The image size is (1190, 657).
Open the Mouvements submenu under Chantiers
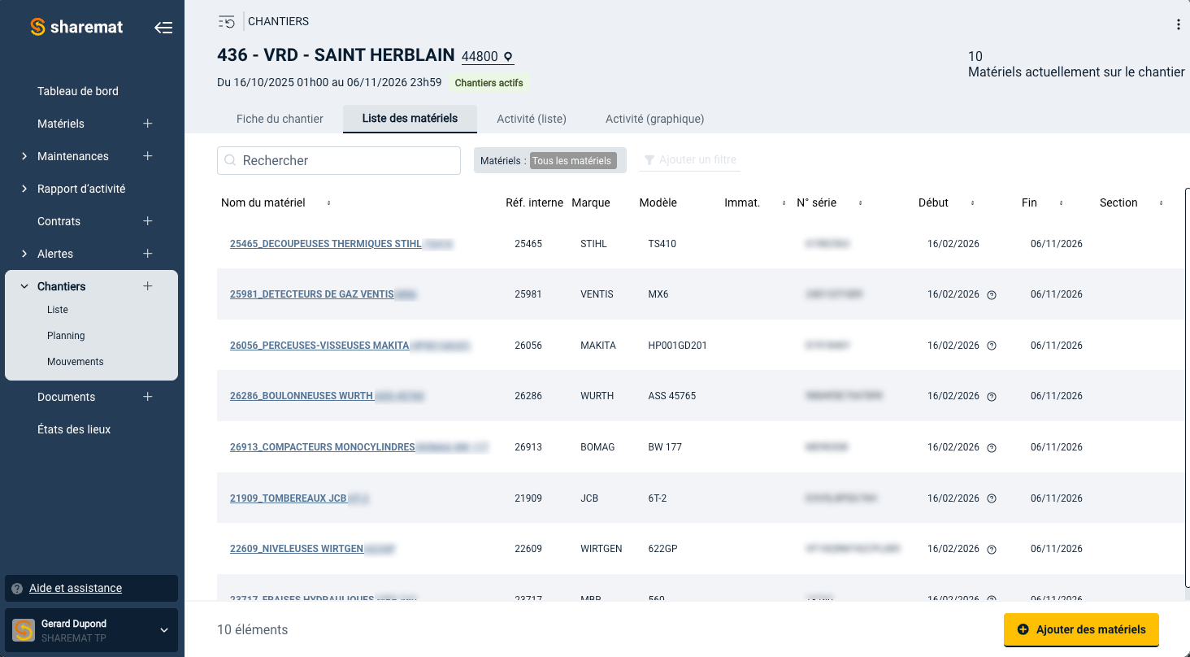[x=76, y=362]
